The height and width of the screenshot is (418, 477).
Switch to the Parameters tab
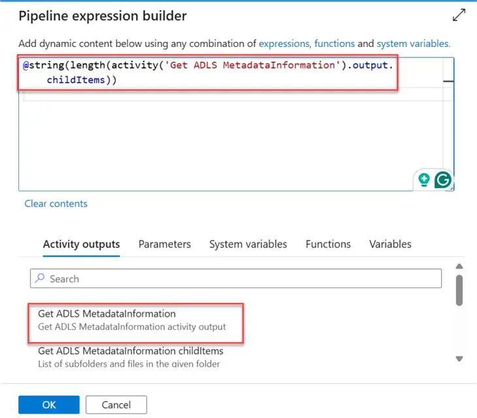[165, 244]
